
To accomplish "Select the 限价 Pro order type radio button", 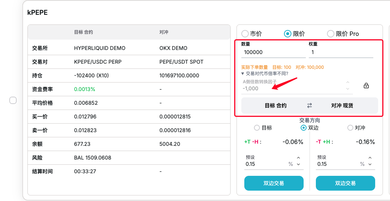I will [x=330, y=34].
